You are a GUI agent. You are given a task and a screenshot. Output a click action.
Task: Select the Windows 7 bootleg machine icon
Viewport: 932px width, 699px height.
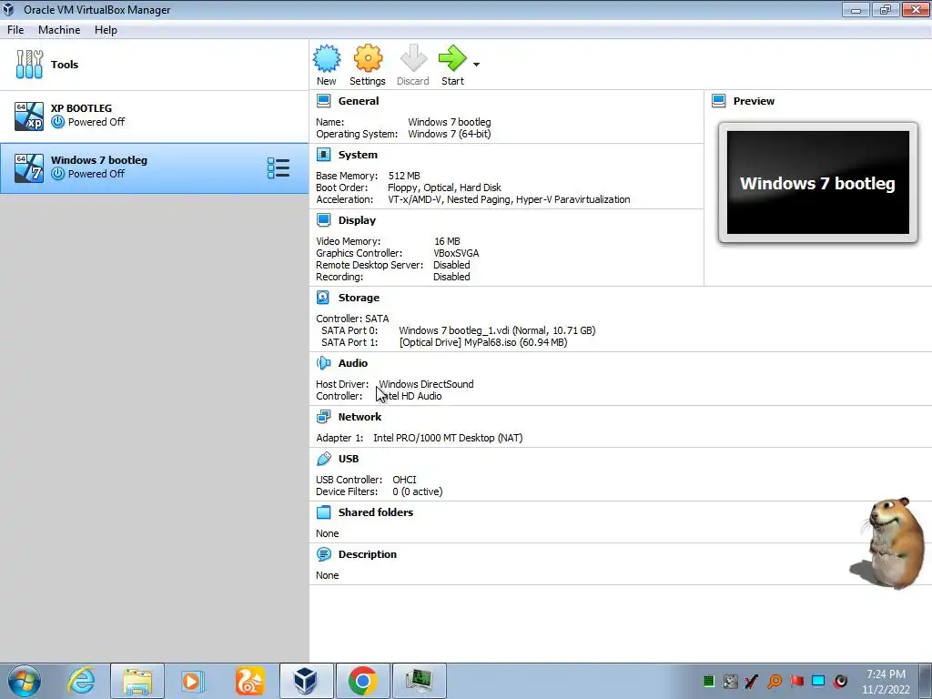tap(29, 167)
